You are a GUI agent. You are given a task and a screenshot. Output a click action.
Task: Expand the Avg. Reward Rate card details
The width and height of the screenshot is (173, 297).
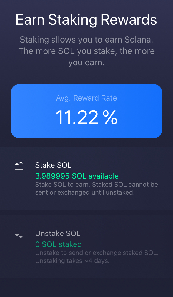pos(86,111)
